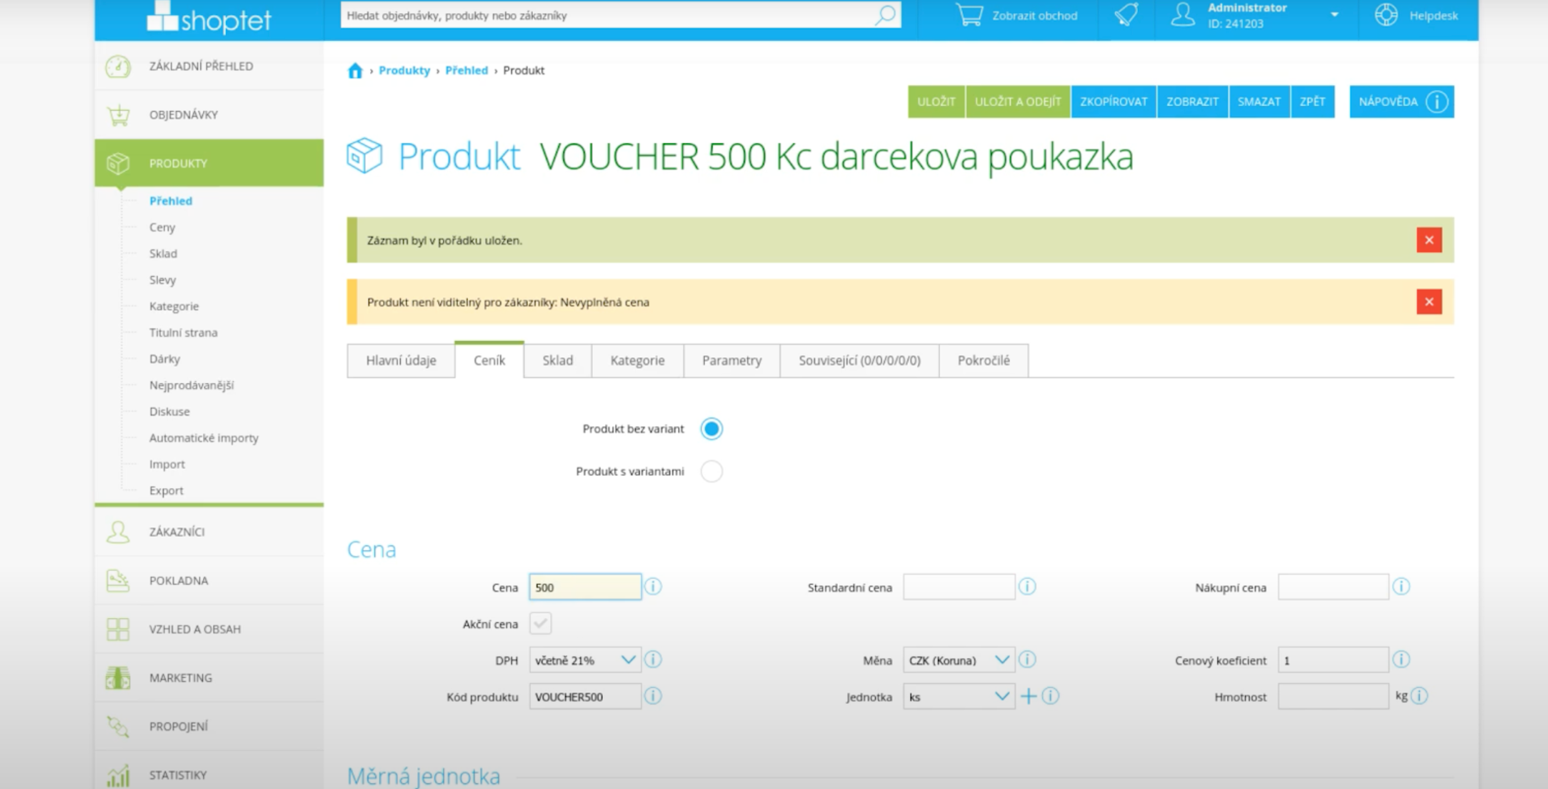Focus the Cenový koeficient input
Viewport: 1548px width, 789px height.
pos(1333,661)
